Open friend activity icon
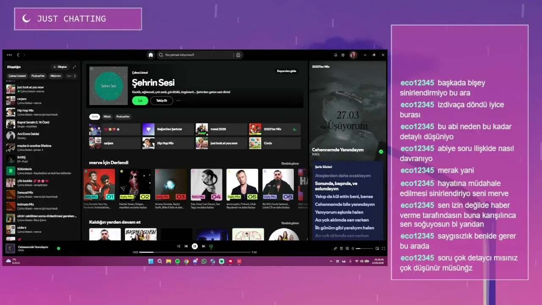Viewport: 542px width, 305px height. tap(343, 55)
